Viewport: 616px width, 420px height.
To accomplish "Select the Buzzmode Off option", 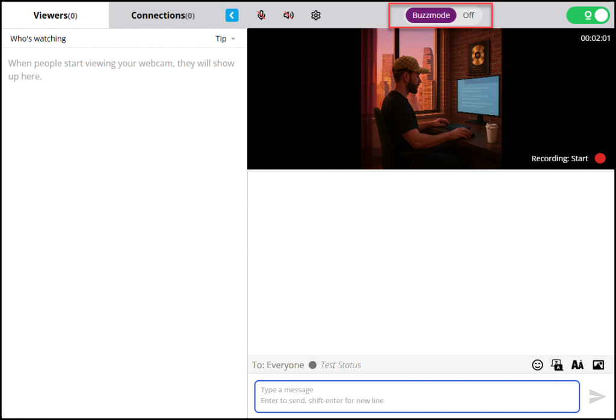I will 468,15.
